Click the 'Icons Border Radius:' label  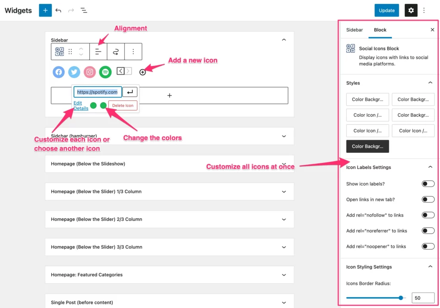click(x=368, y=284)
